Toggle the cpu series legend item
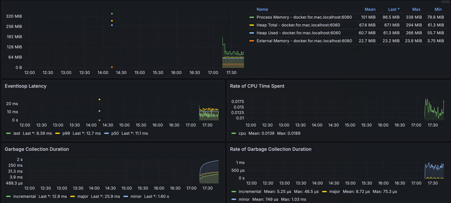451x203 pixels. [242, 133]
